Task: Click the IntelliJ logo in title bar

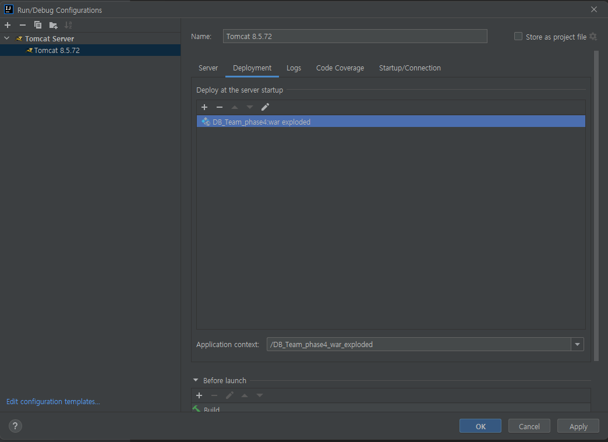Action: (9, 9)
